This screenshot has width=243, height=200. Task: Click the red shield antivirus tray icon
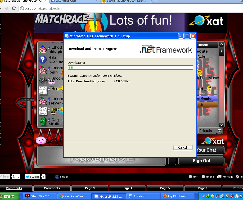pos(232,196)
